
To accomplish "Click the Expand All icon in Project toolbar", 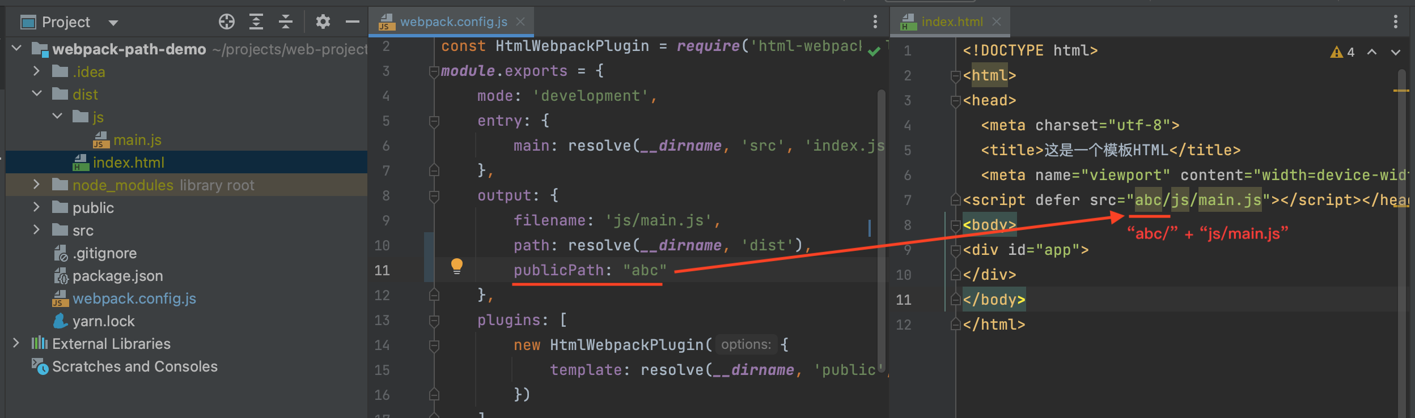I will click(x=256, y=22).
